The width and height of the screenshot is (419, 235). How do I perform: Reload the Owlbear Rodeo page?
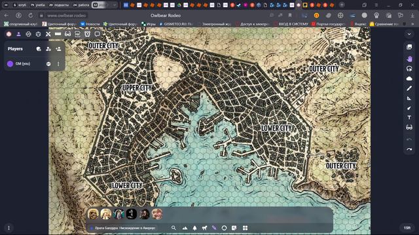[31, 16]
